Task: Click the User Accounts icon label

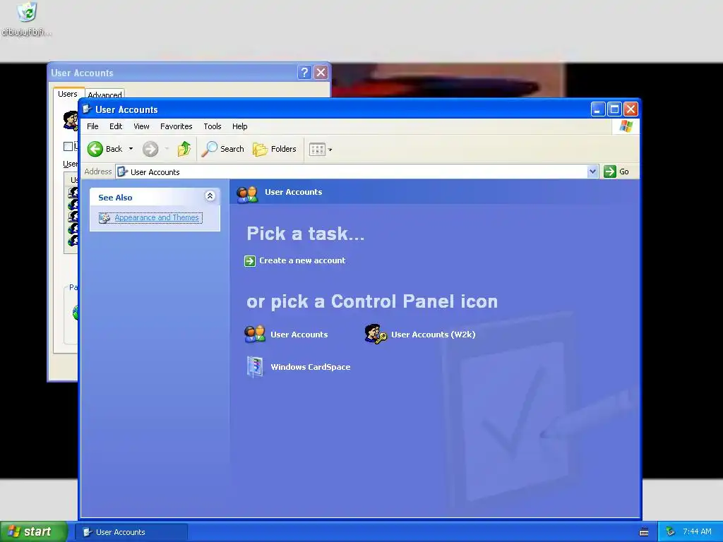Action: (299, 335)
